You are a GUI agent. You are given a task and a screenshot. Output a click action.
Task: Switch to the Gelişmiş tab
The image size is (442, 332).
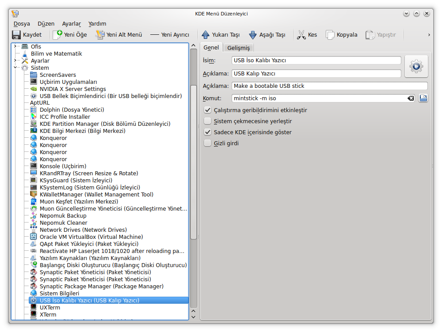click(x=239, y=48)
